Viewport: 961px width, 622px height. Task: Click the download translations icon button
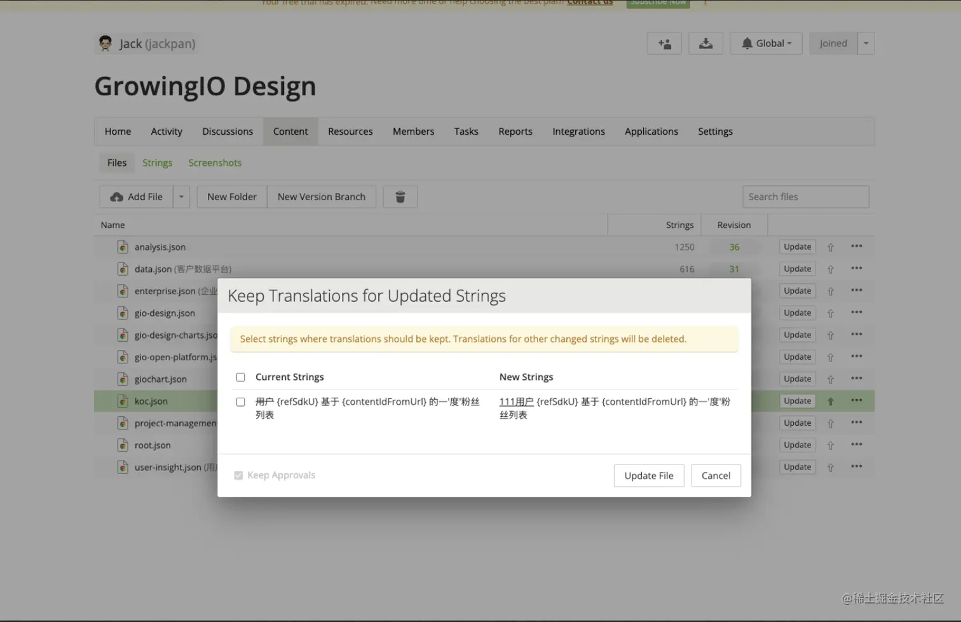click(x=705, y=43)
